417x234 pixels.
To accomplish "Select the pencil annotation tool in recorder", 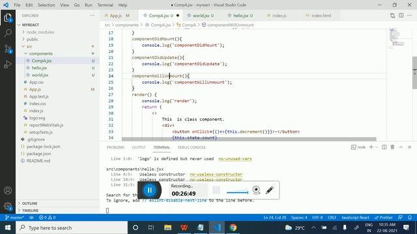I will click(x=269, y=190).
